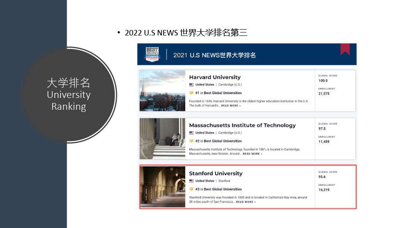The height and width of the screenshot is (228, 405).
Task: Click the MIT global score 97.5
Action: [322, 129]
